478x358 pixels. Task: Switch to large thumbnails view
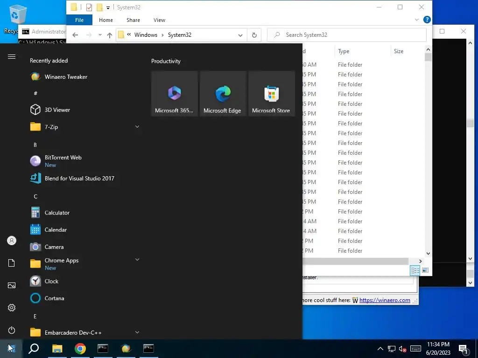coord(425,270)
